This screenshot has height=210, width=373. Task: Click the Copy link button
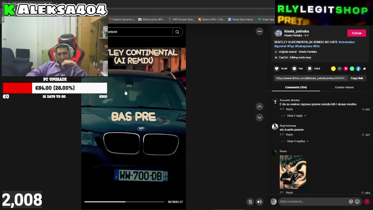[x=357, y=78]
